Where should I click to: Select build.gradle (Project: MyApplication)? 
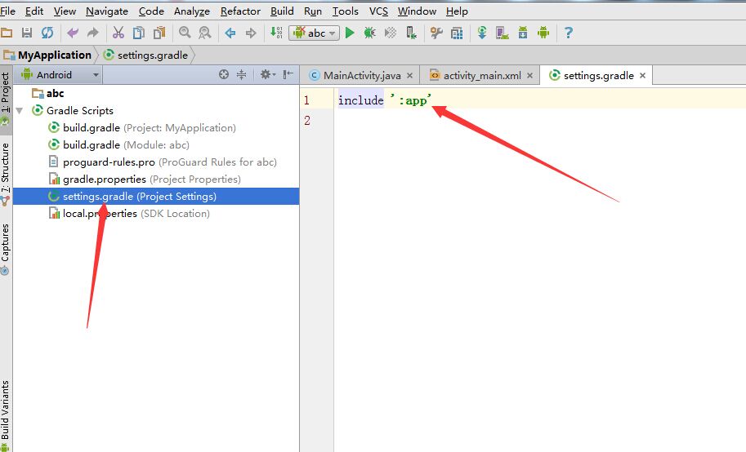[x=142, y=128]
